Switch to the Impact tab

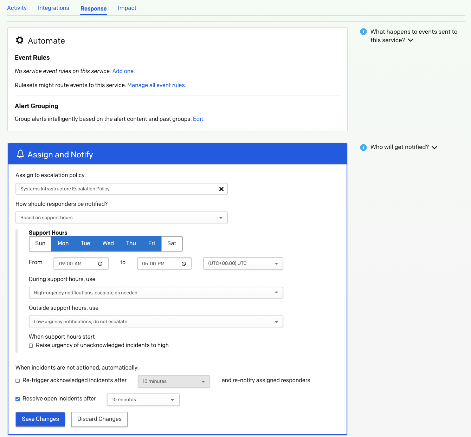(x=127, y=8)
